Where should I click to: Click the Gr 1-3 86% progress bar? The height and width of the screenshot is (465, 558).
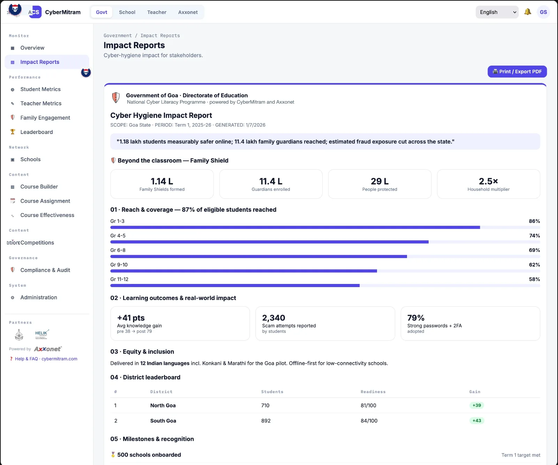pos(325,227)
